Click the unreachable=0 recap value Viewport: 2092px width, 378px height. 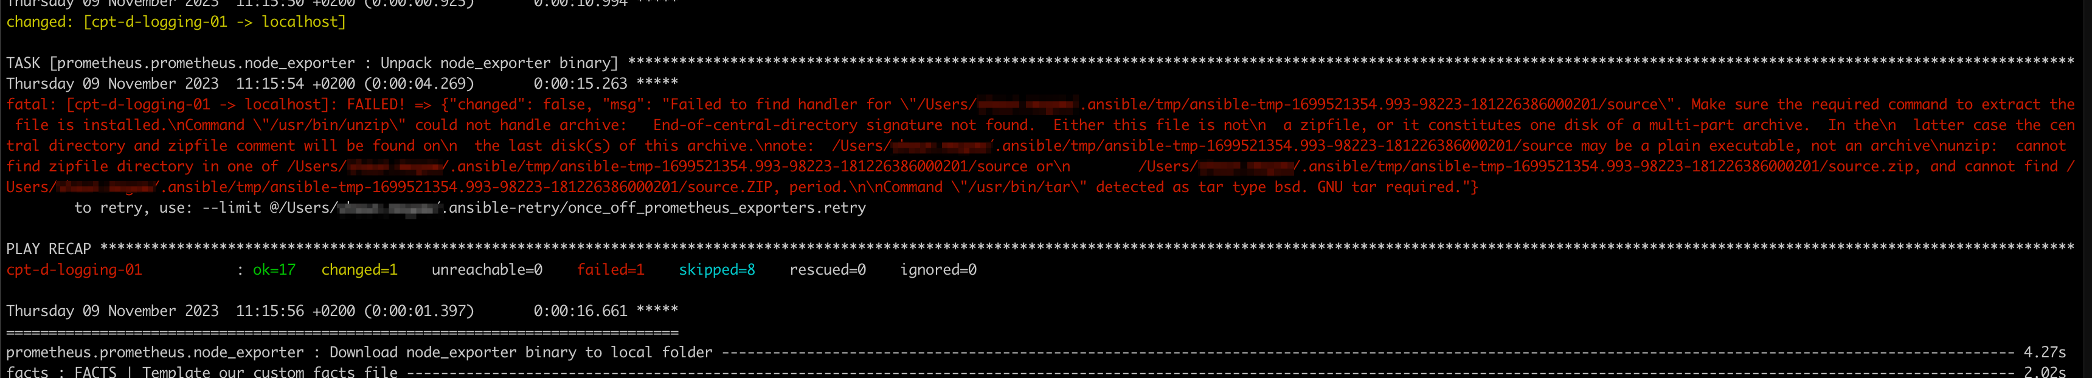pos(487,269)
